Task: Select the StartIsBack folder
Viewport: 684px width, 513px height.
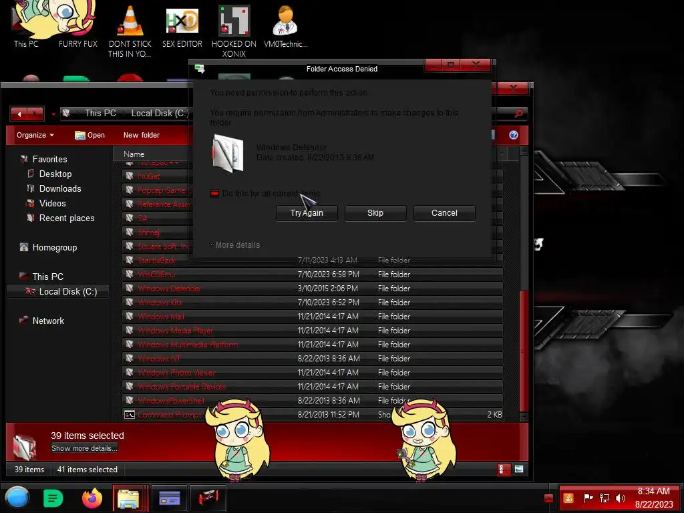Action: tap(313, 261)
